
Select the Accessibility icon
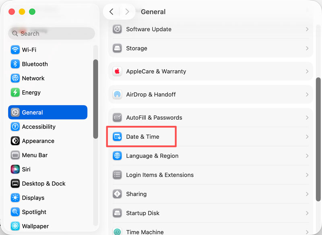15,127
